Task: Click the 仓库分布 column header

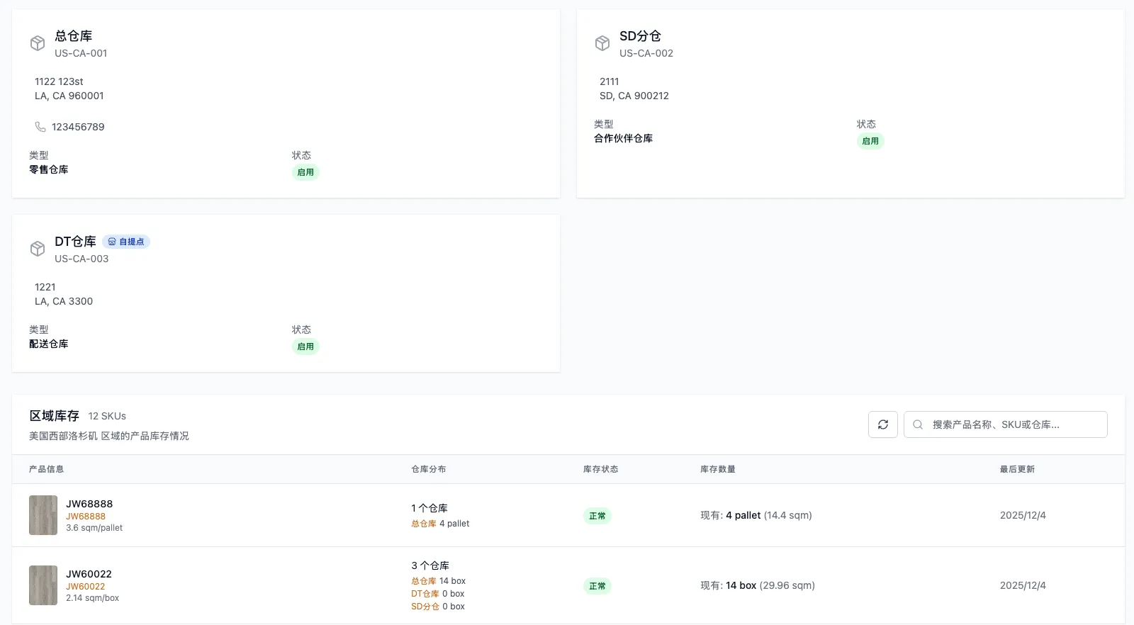Action: pyautogui.click(x=429, y=469)
